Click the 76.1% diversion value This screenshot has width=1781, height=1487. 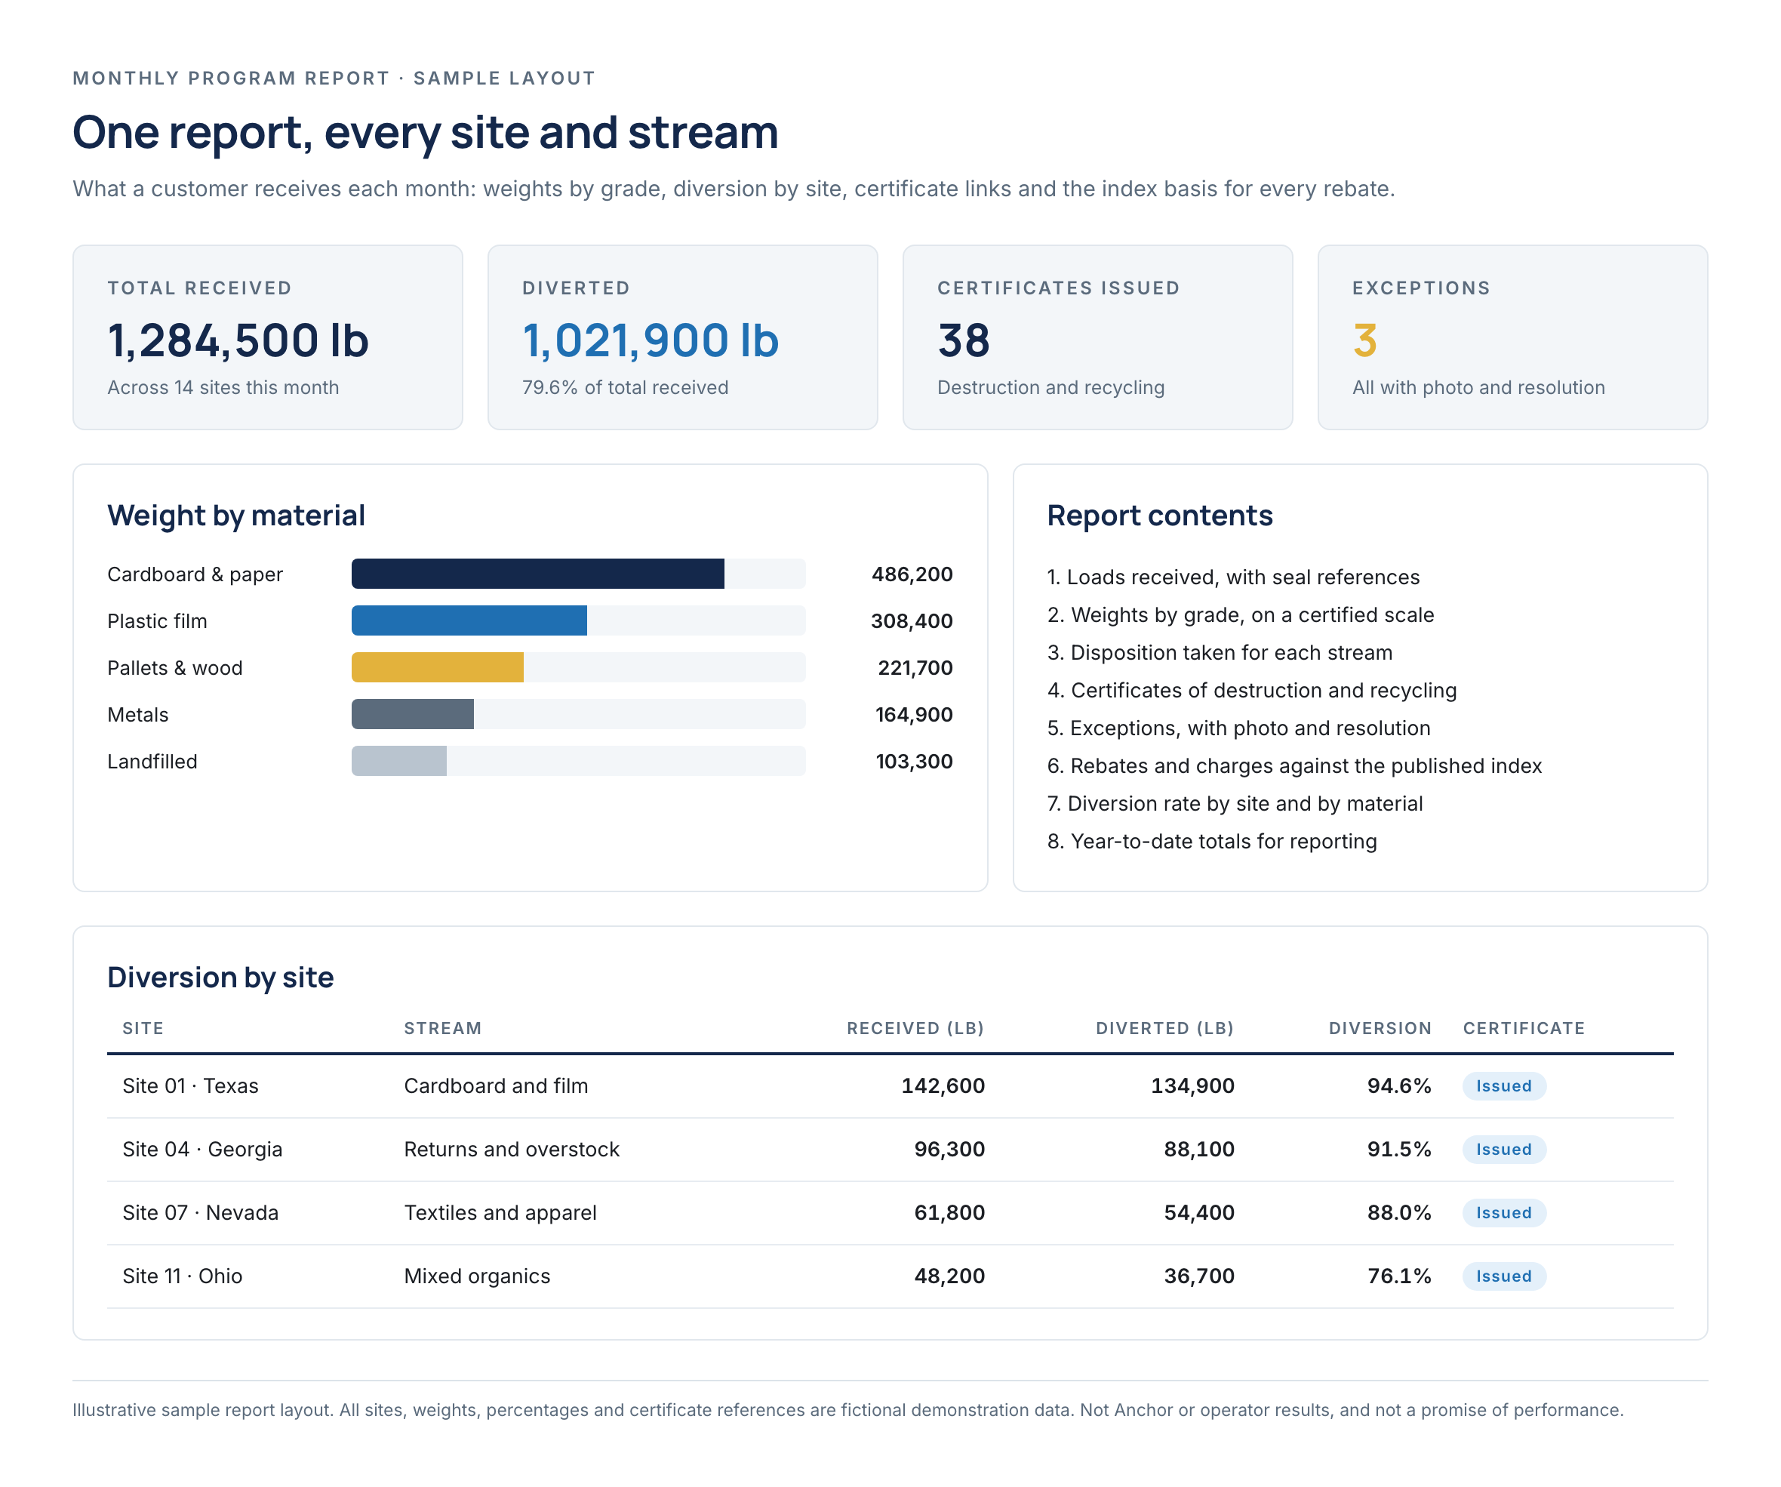(x=1399, y=1276)
